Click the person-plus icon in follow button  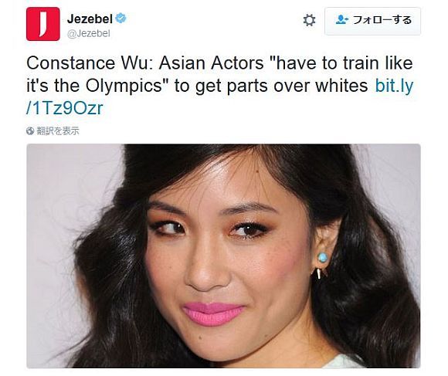(341, 20)
